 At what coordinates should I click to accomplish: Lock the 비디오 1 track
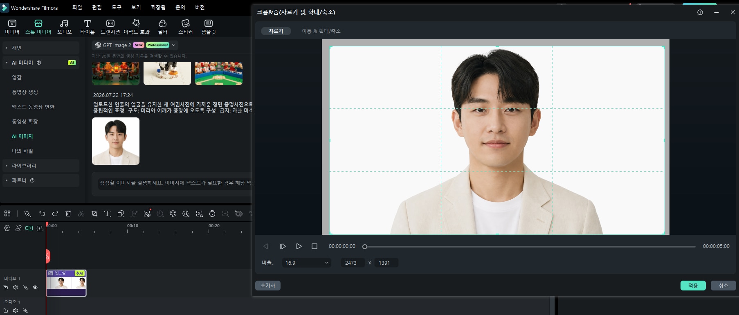coord(6,287)
